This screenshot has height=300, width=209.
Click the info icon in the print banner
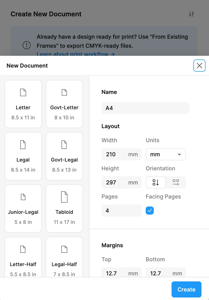coord(26,45)
